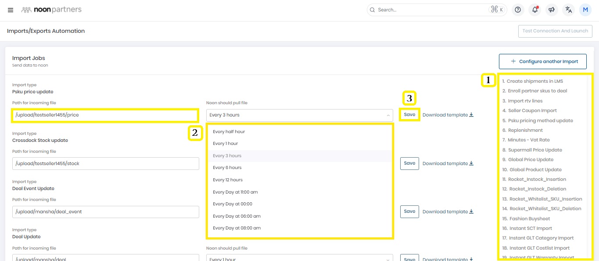
Task: Click the help question mark icon
Action: [518, 10]
